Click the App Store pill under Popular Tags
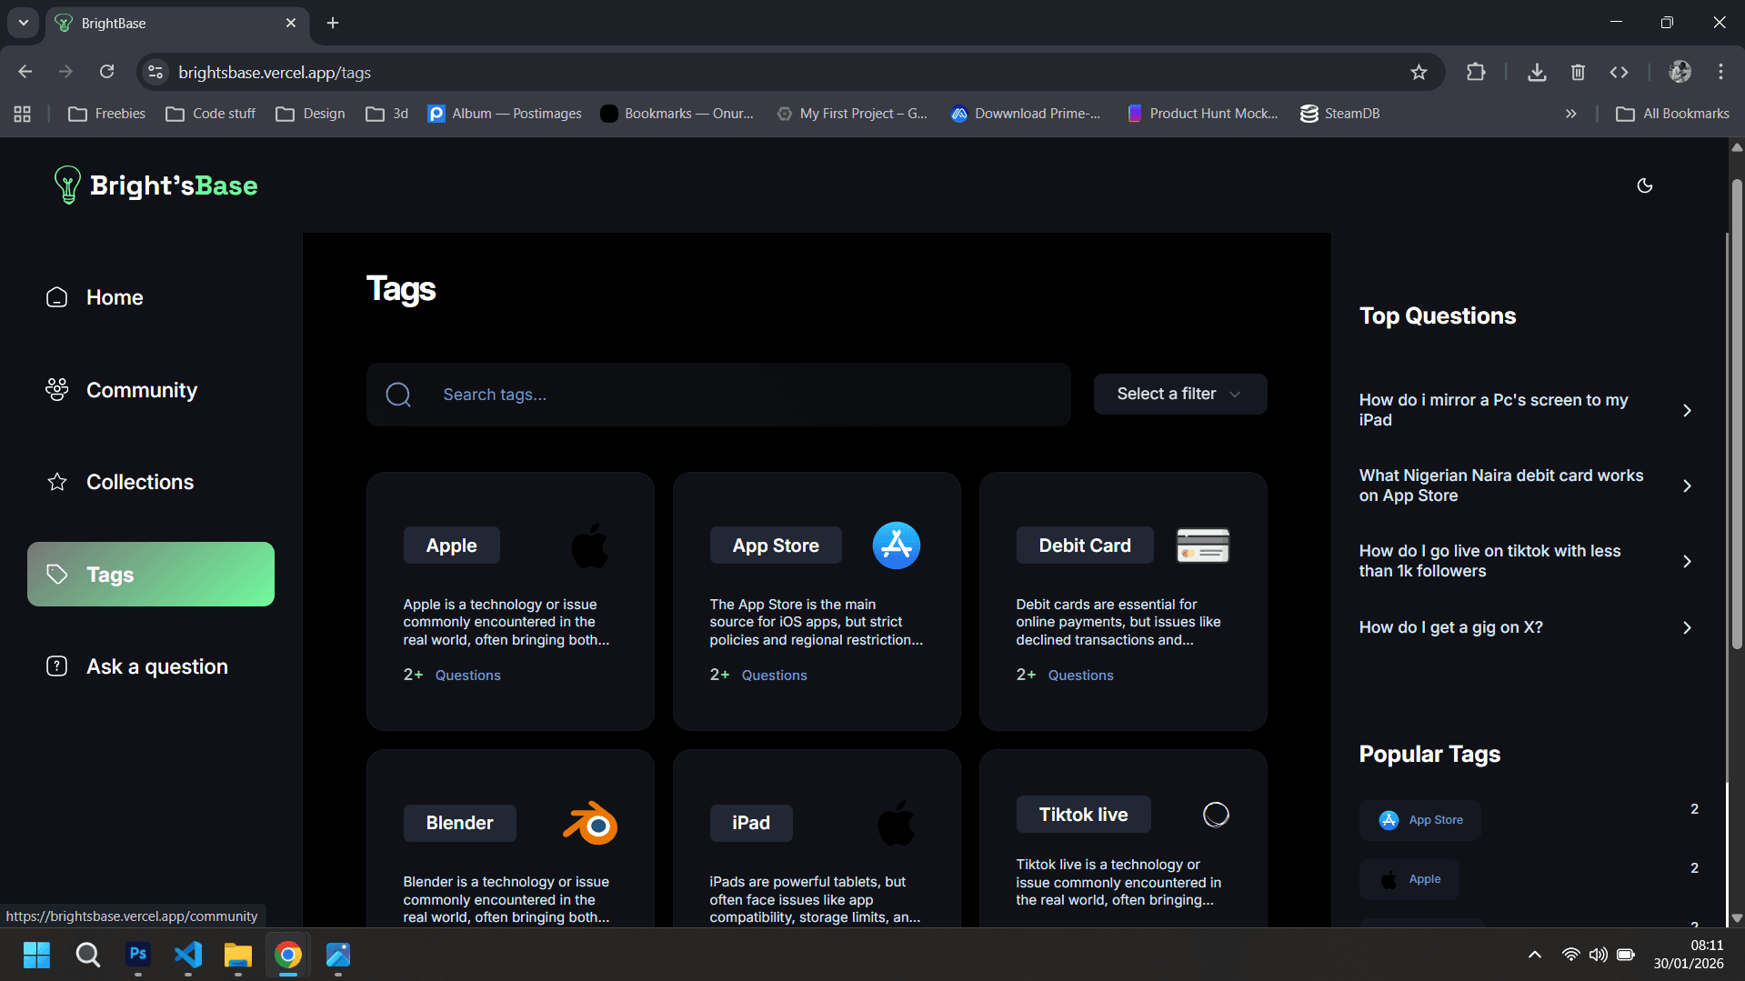This screenshot has height=981, width=1745. tap(1419, 819)
